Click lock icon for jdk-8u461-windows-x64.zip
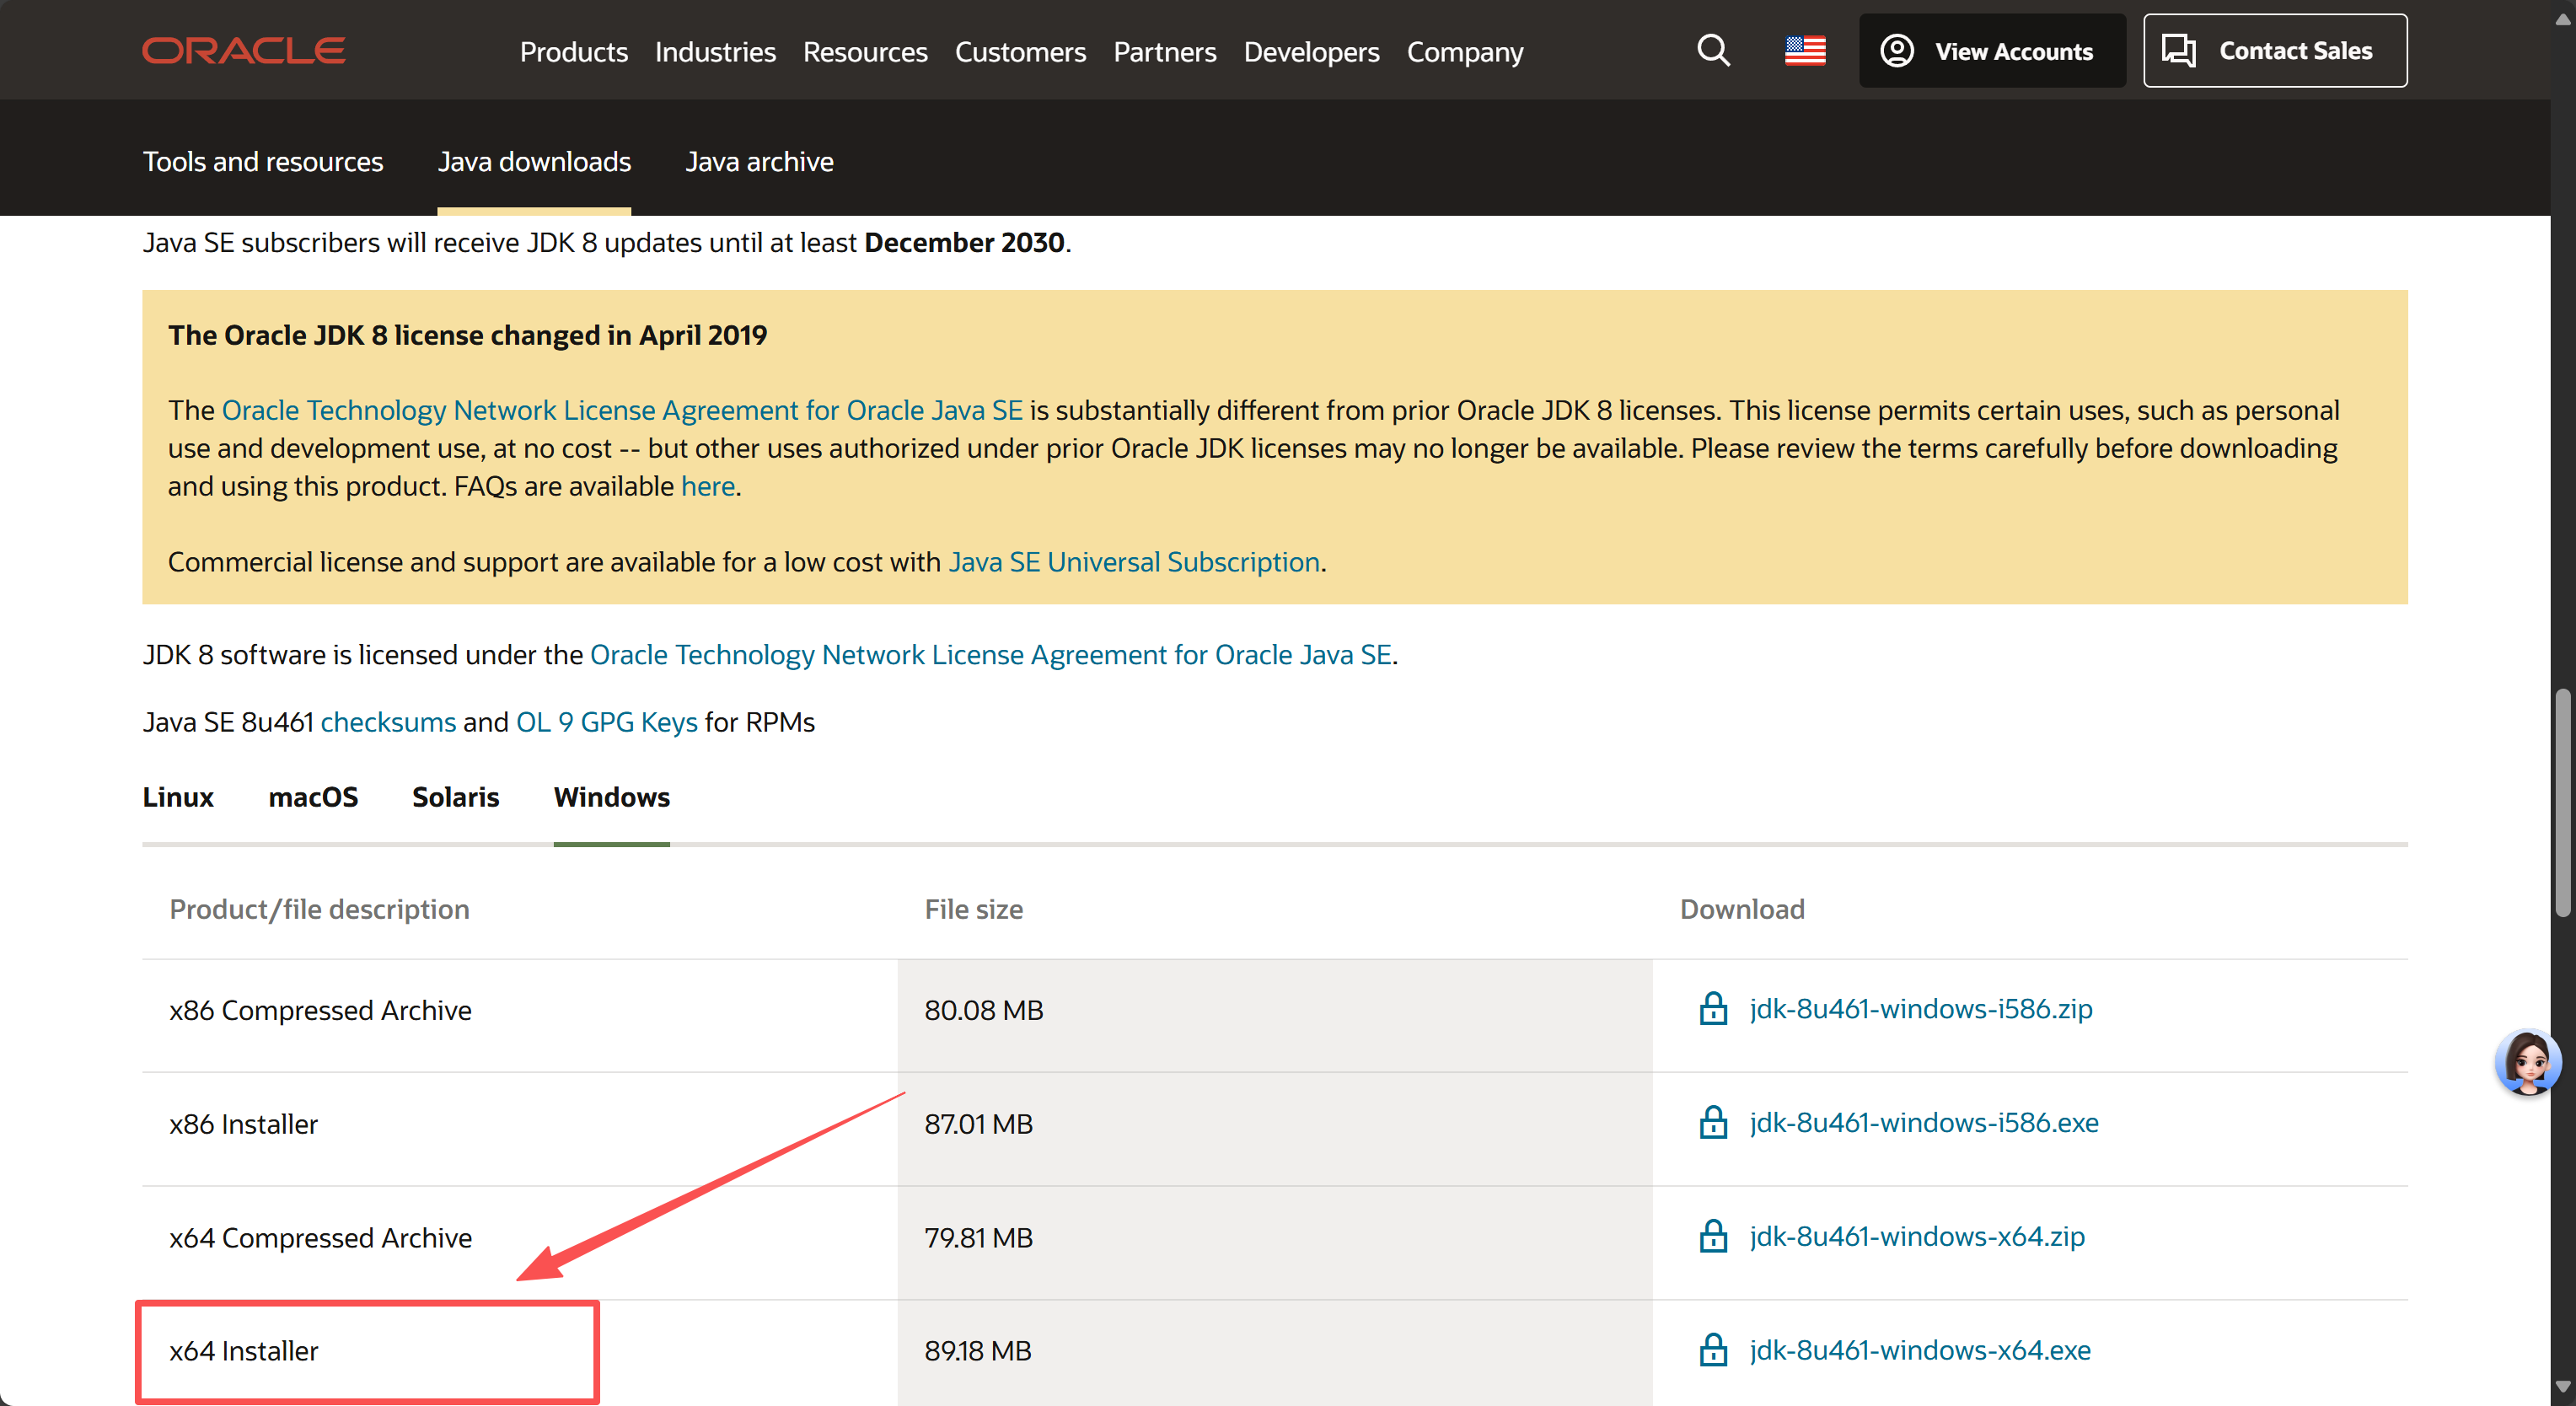Image resolution: width=2576 pixels, height=1406 pixels. [x=1713, y=1237]
